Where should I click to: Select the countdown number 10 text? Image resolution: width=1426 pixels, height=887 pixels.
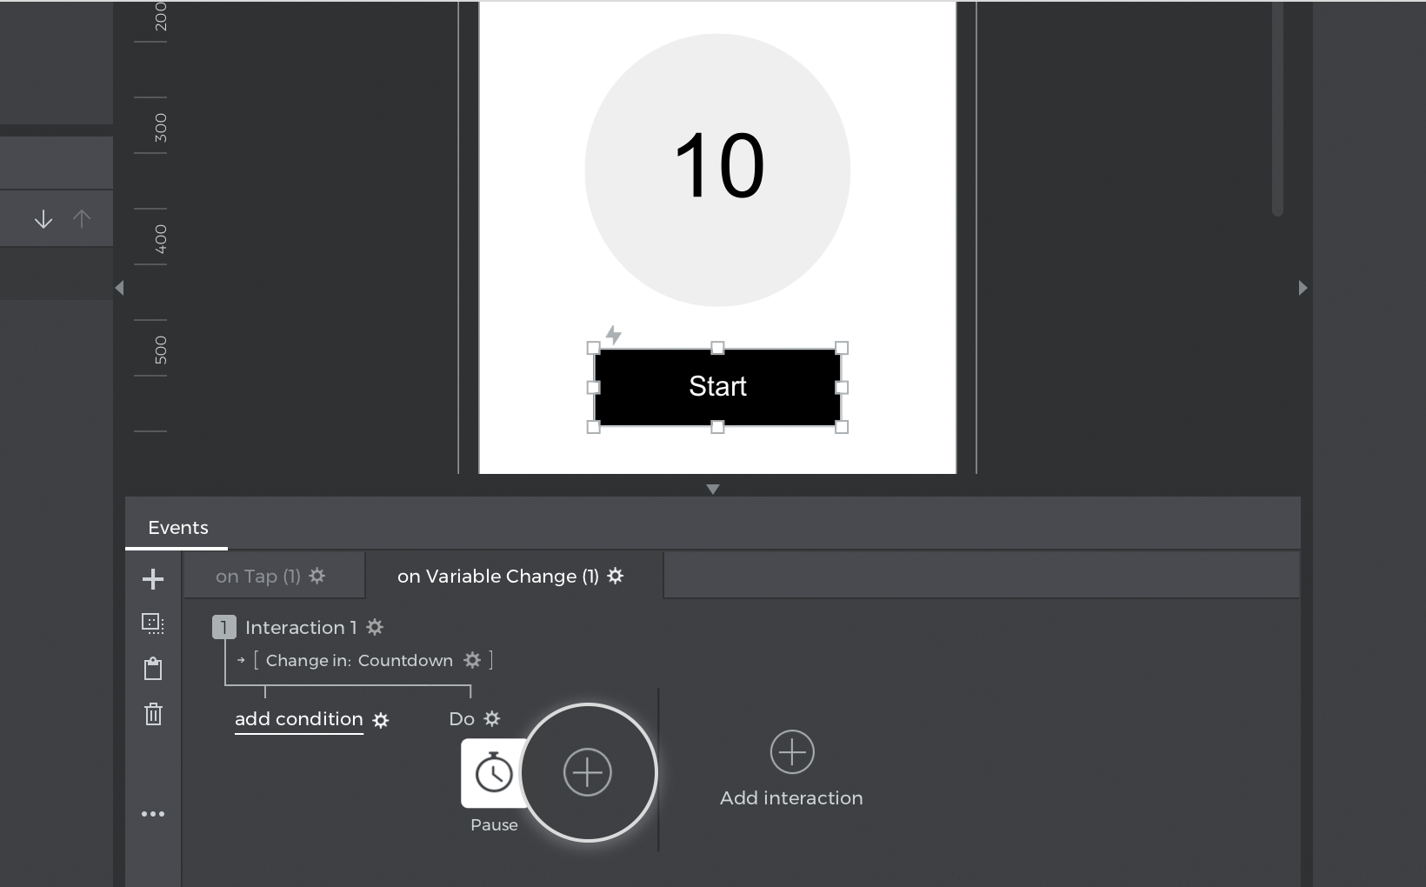[719, 166]
